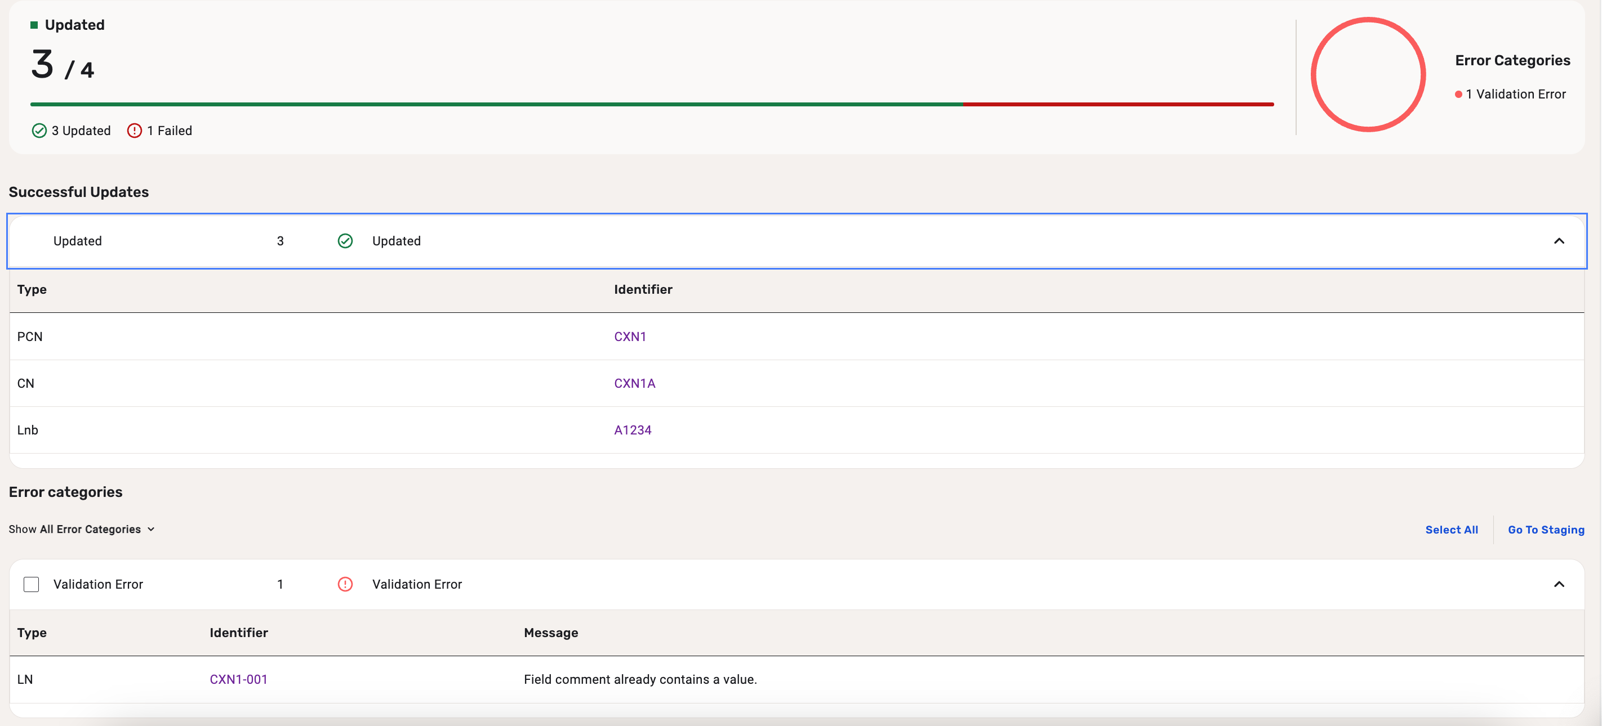The height and width of the screenshot is (726, 1602).
Task: Click green check icon in Updated row
Action: pyautogui.click(x=345, y=241)
